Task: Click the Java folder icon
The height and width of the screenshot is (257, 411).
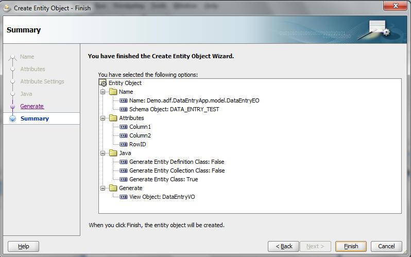Action: 113,153
